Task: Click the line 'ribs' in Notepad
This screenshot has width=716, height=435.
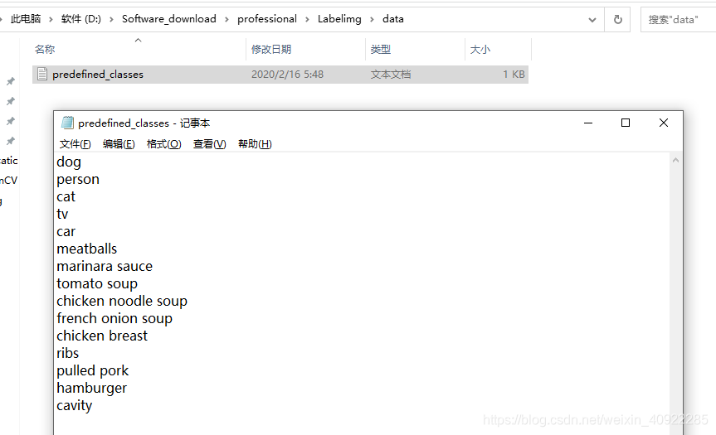Action: pos(67,353)
